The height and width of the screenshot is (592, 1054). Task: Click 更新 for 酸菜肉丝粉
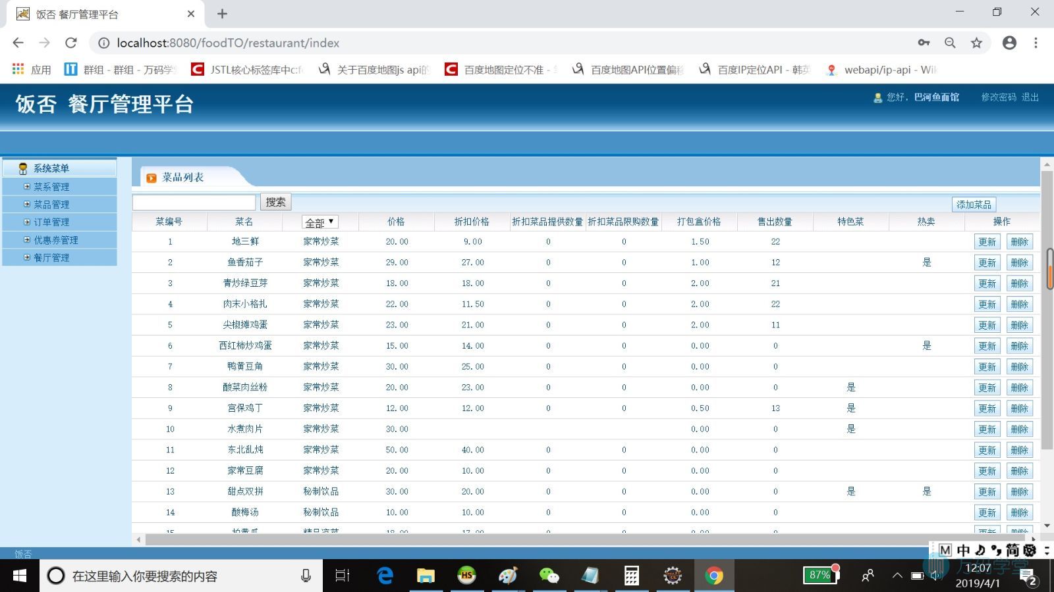(987, 388)
